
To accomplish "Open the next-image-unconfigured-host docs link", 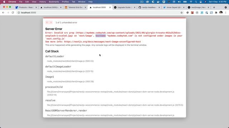I will coord(102,42).
